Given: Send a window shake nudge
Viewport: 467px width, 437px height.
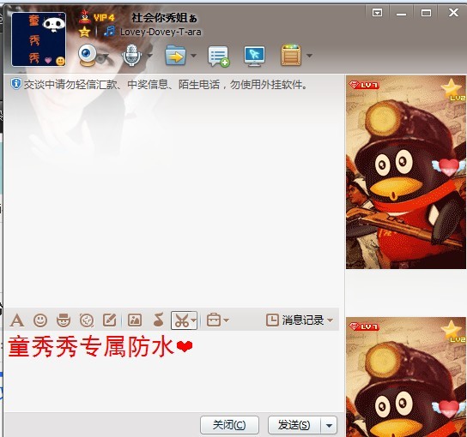Looking at the screenshot, I should coord(87,320).
